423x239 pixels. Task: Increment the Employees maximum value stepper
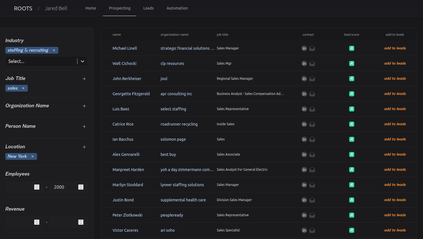(x=81, y=186)
